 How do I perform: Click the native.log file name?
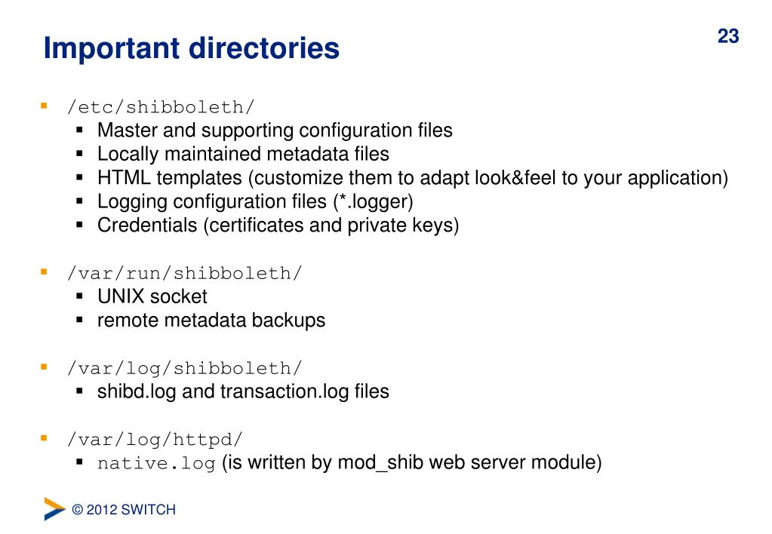click(156, 463)
